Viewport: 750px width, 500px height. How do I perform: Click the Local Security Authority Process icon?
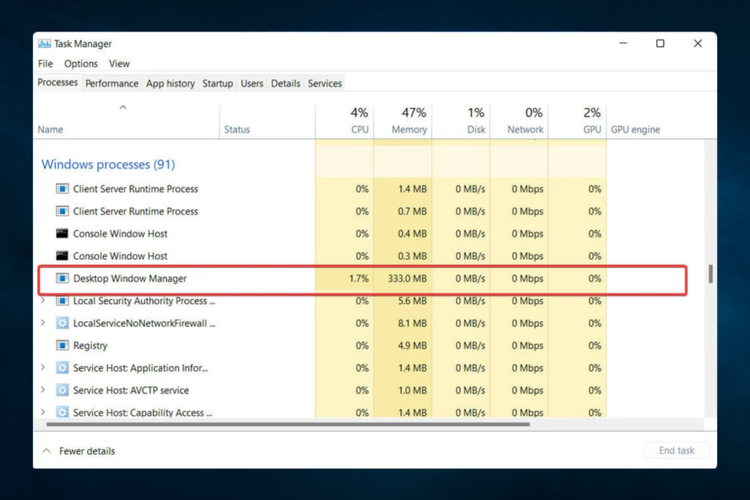point(62,301)
